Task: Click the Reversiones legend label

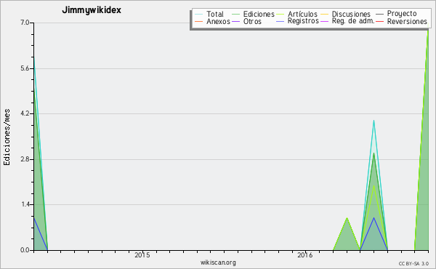Action: coord(407,21)
